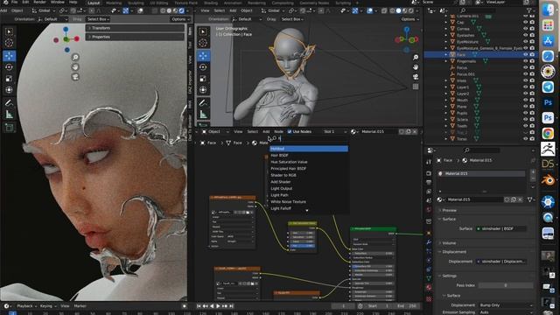Select the Measure tool in right viewport toolbar
This screenshot has width=560, height=315.
coord(203,115)
